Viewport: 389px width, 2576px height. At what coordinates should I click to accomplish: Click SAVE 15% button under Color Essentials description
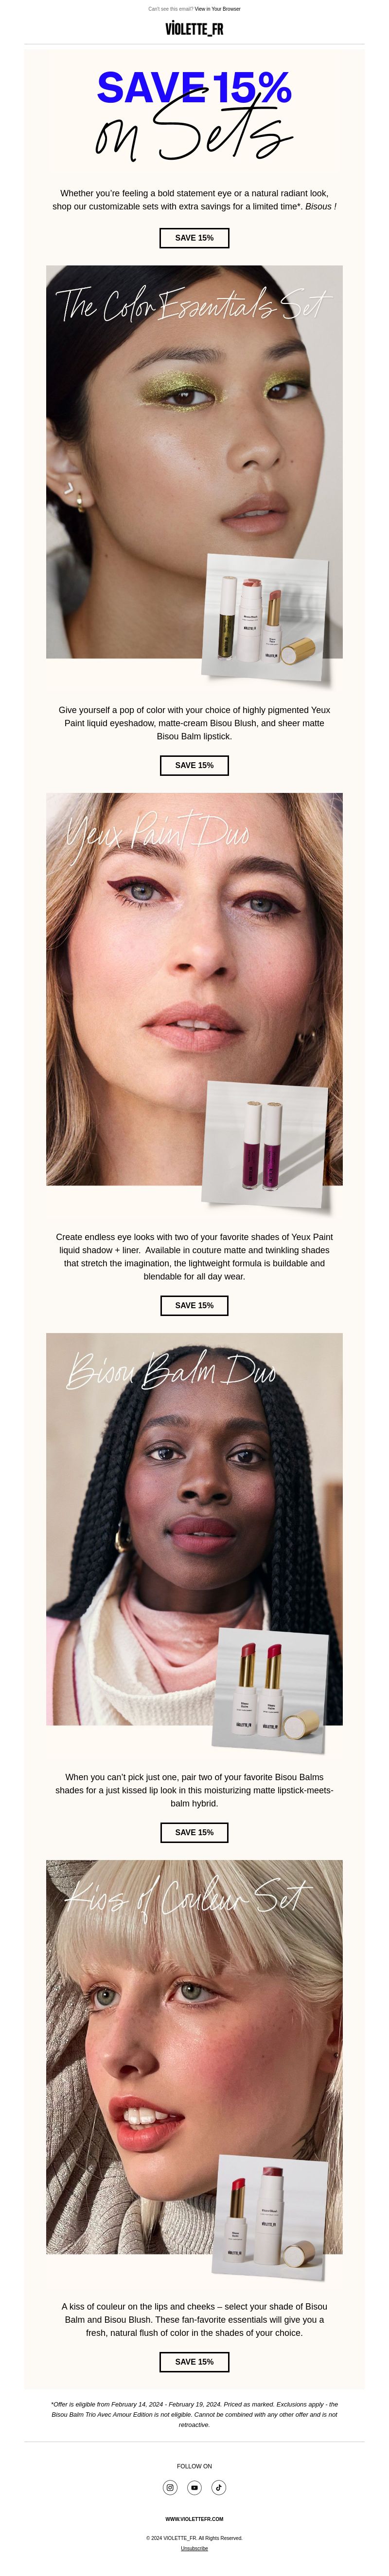[194, 765]
